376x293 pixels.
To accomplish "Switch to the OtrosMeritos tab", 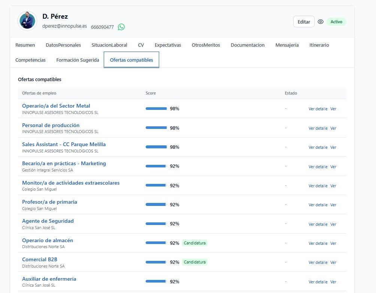I will tap(206, 45).
